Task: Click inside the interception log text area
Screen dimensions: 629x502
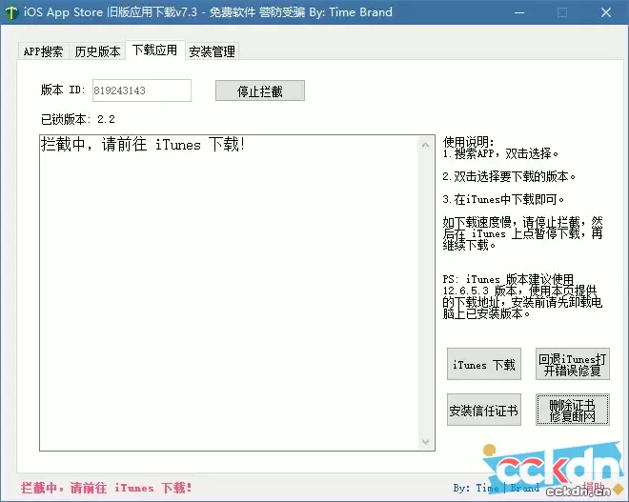Action: 229,292
